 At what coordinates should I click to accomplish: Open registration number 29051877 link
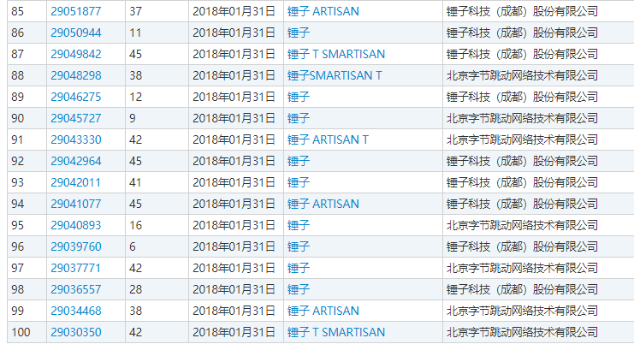click(75, 11)
